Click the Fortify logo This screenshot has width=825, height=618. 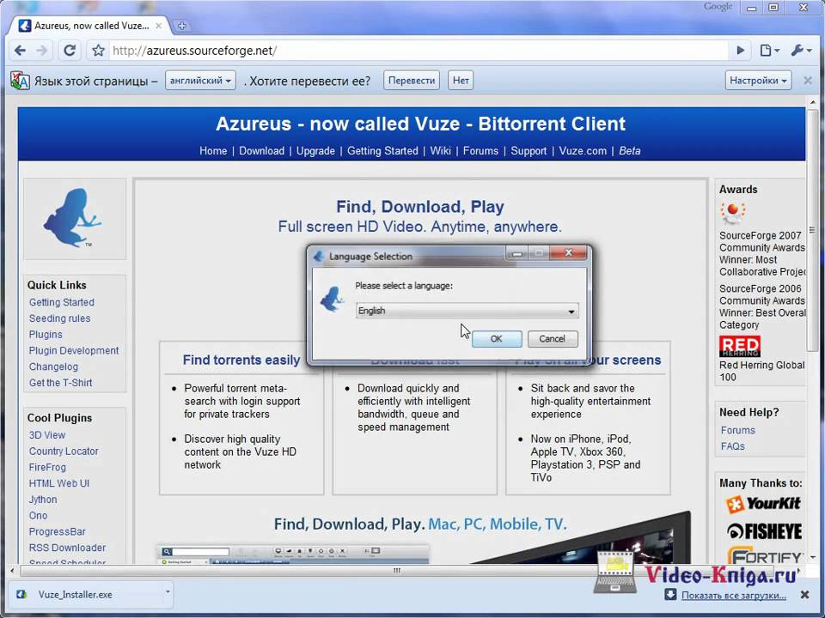point(764,555)
